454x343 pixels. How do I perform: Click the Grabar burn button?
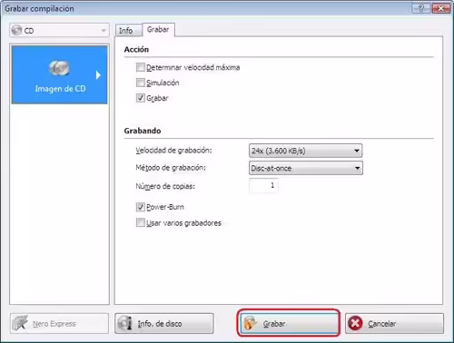point(289,323)
